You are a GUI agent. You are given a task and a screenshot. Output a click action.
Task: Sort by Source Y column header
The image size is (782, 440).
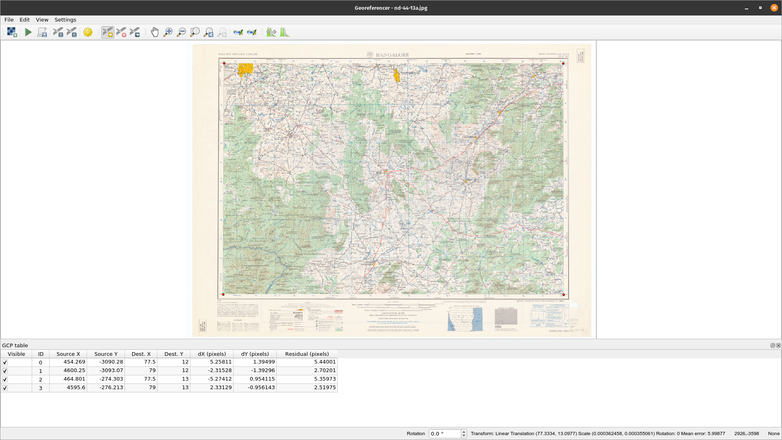click(106, 354)
